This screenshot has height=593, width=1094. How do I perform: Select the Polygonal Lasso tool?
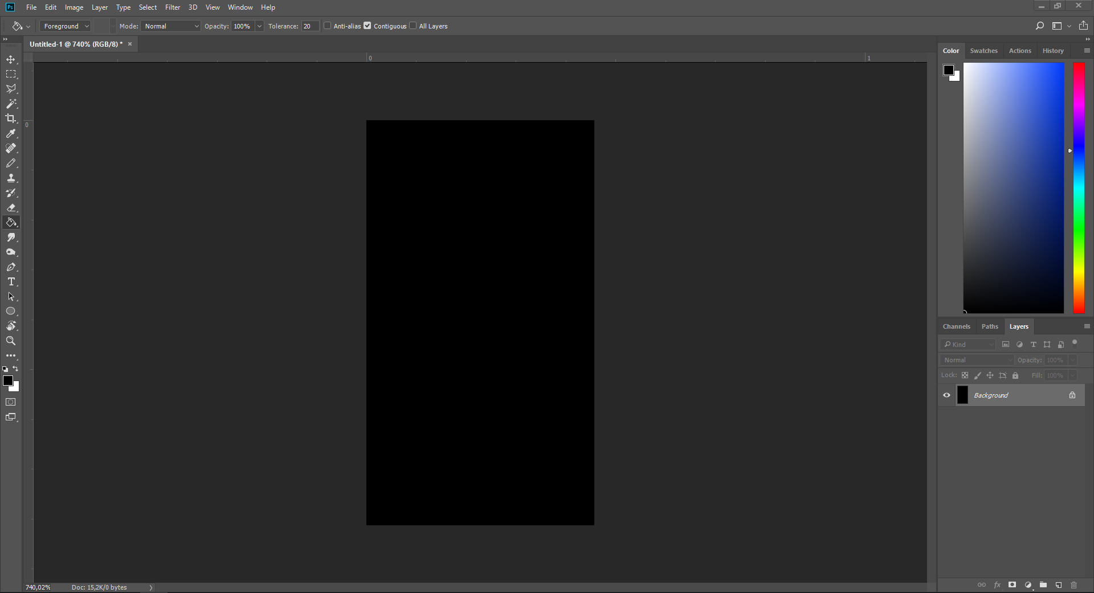pos(11,89)
